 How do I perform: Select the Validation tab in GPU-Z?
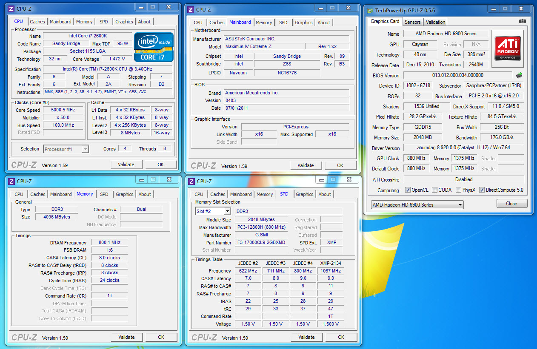click(435, 22)
